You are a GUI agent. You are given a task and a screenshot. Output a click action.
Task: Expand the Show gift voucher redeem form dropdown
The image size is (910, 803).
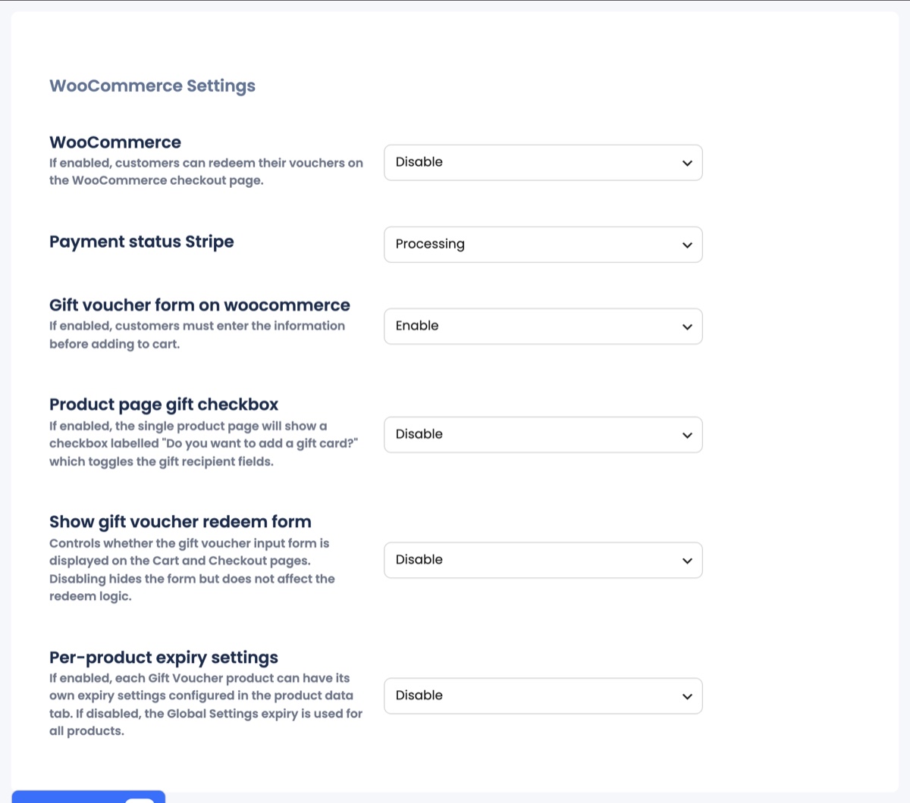click(543, 561)
